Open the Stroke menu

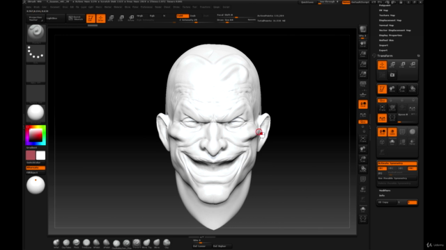click(x=176, y=7)
